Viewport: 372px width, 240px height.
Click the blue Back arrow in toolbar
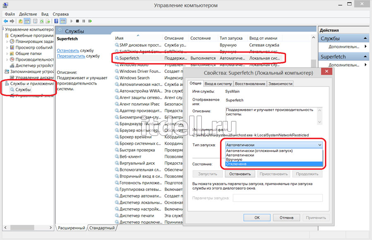(x=6, y=21)
